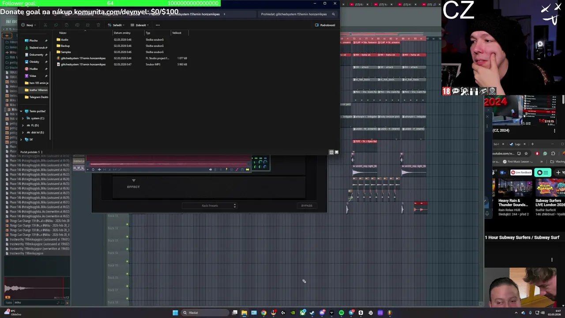Open Heavy Rain & Thunder Sounds video

pyautogui.click(x=513, y=203)
